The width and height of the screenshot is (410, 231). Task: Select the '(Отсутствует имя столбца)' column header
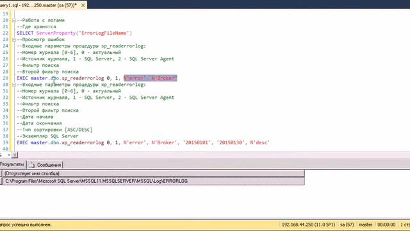click(x=153, y=173)
